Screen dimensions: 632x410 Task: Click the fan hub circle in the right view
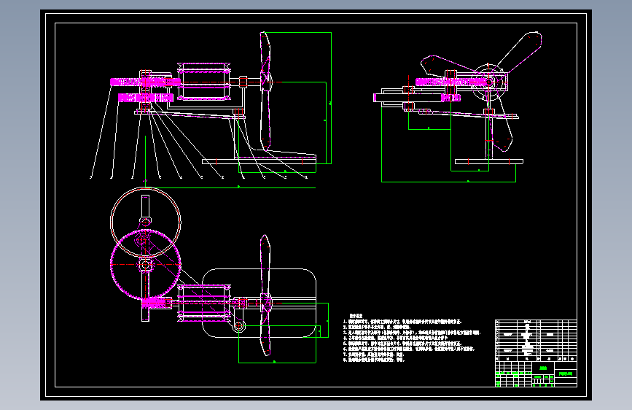pos(488,82)
